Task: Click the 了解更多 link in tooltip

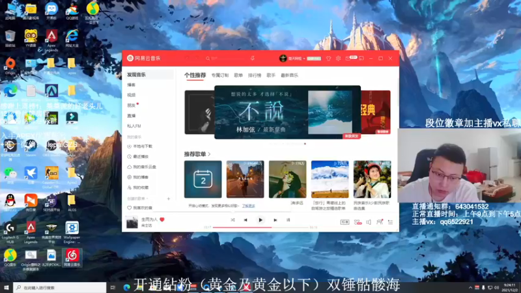Action: (x=249, y=206)
